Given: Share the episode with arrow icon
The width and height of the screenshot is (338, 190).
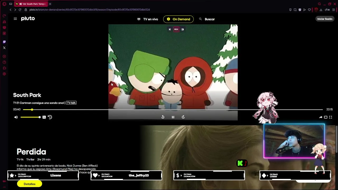Looking at the screenshot, I should [321, 117].
